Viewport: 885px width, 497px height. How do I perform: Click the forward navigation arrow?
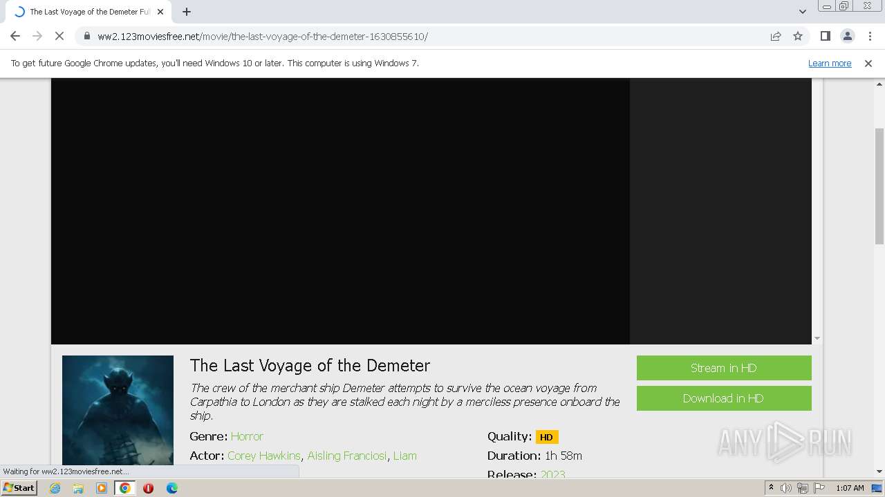pos(37,36)
